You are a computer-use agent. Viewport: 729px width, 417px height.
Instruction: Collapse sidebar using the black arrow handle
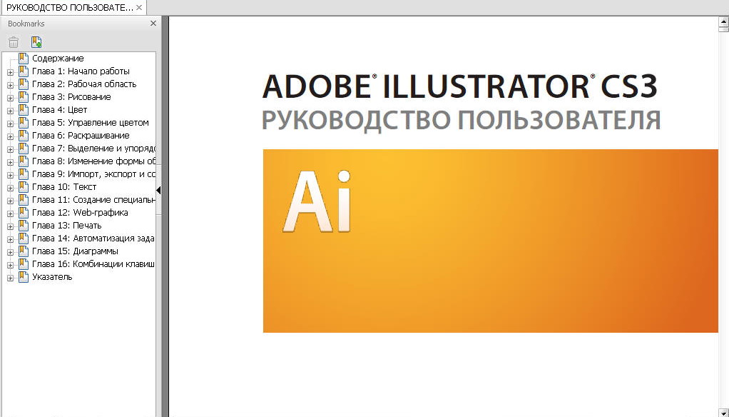(x=158, y=190)
